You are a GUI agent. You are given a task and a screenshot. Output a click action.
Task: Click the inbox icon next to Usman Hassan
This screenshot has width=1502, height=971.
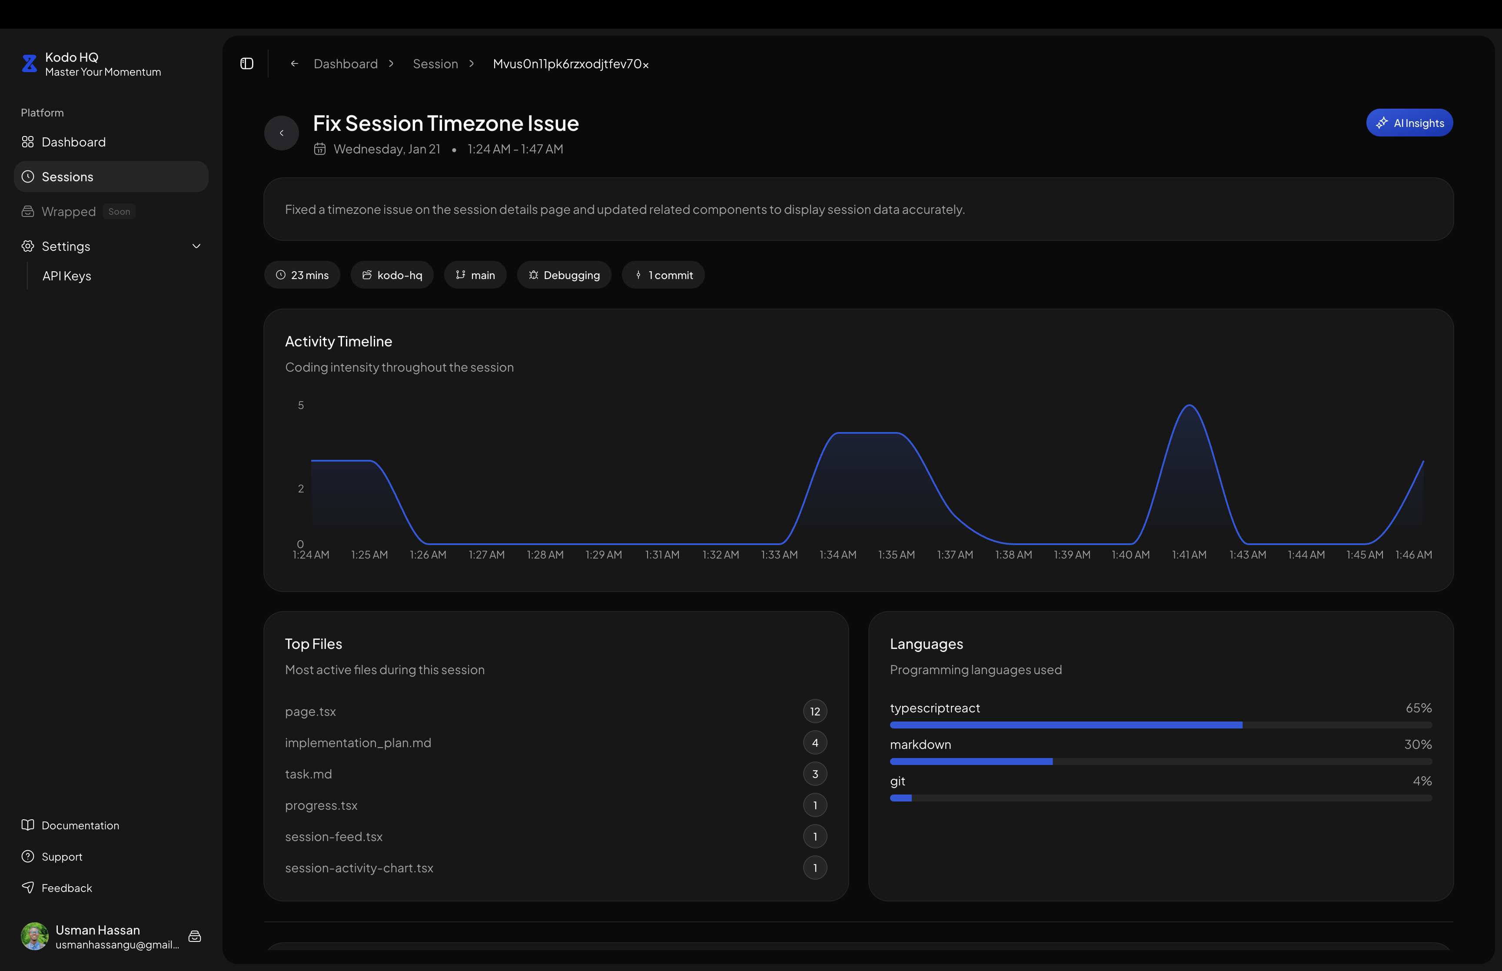(x=195, y=936)
